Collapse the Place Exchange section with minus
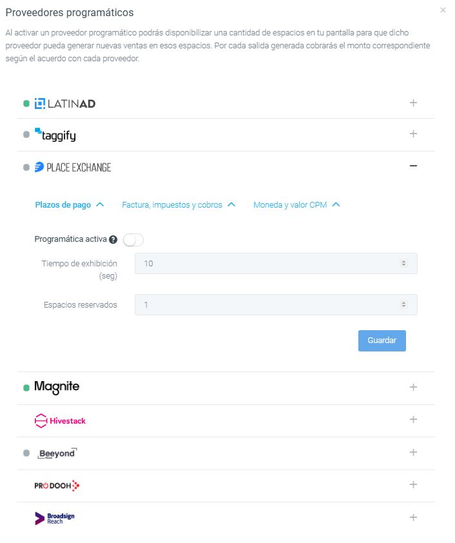The height and width of the screenshot is (543, 455). coord(413,166)
